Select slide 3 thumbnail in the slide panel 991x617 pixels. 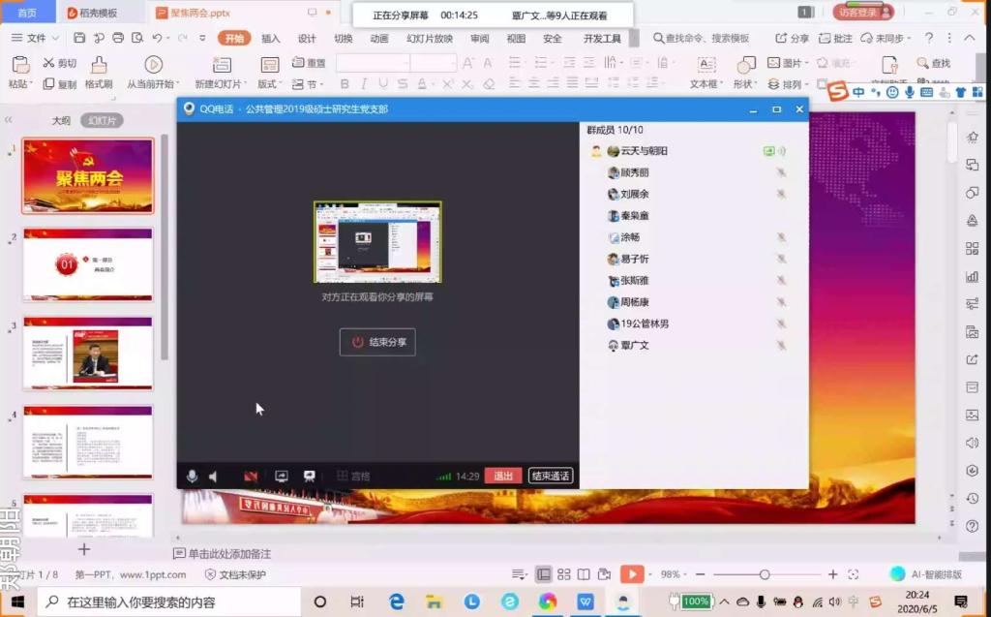88,354
